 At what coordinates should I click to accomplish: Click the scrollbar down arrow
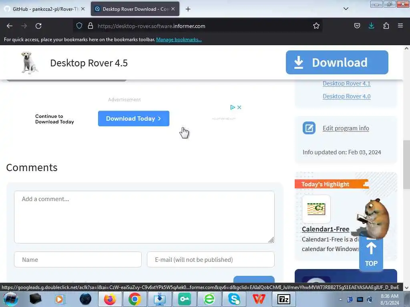coord(406,288)
